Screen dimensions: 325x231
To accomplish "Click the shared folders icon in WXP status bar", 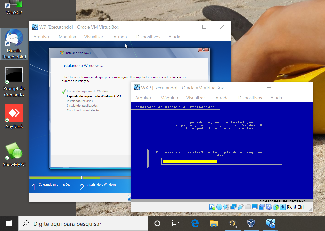I will point(247,207).
